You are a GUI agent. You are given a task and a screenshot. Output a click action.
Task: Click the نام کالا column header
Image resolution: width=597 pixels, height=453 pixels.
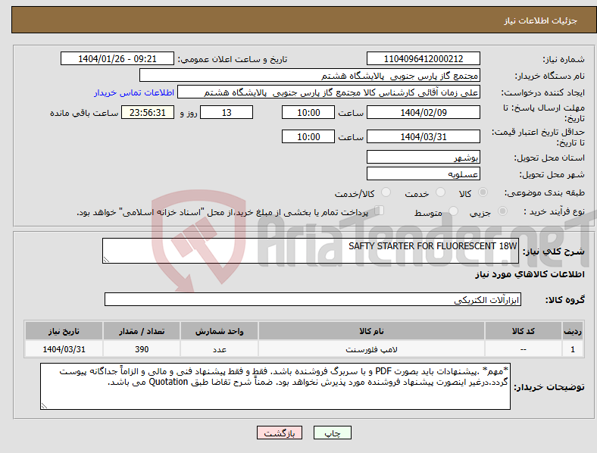coord(371,331)
